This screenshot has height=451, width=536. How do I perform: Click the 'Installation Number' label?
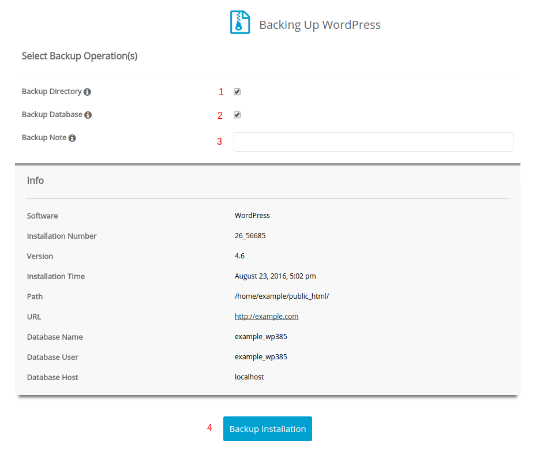click(62, 236)
